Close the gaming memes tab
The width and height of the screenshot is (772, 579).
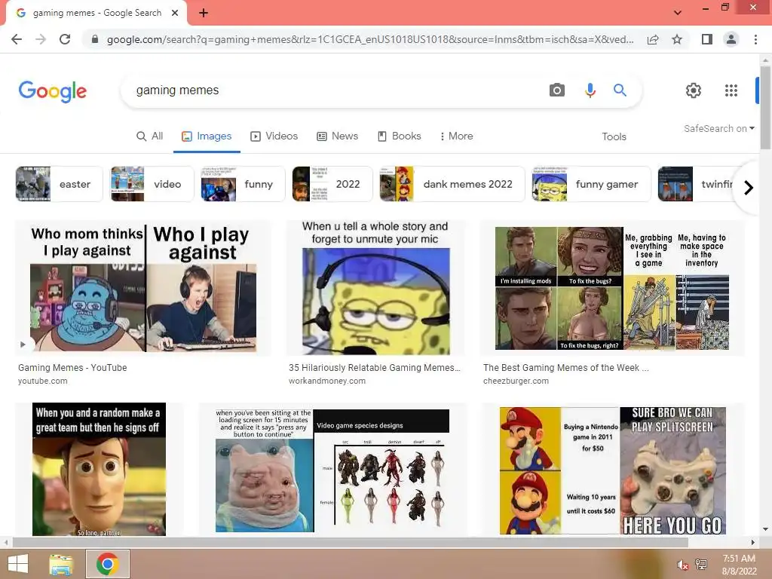pos(175,13)
